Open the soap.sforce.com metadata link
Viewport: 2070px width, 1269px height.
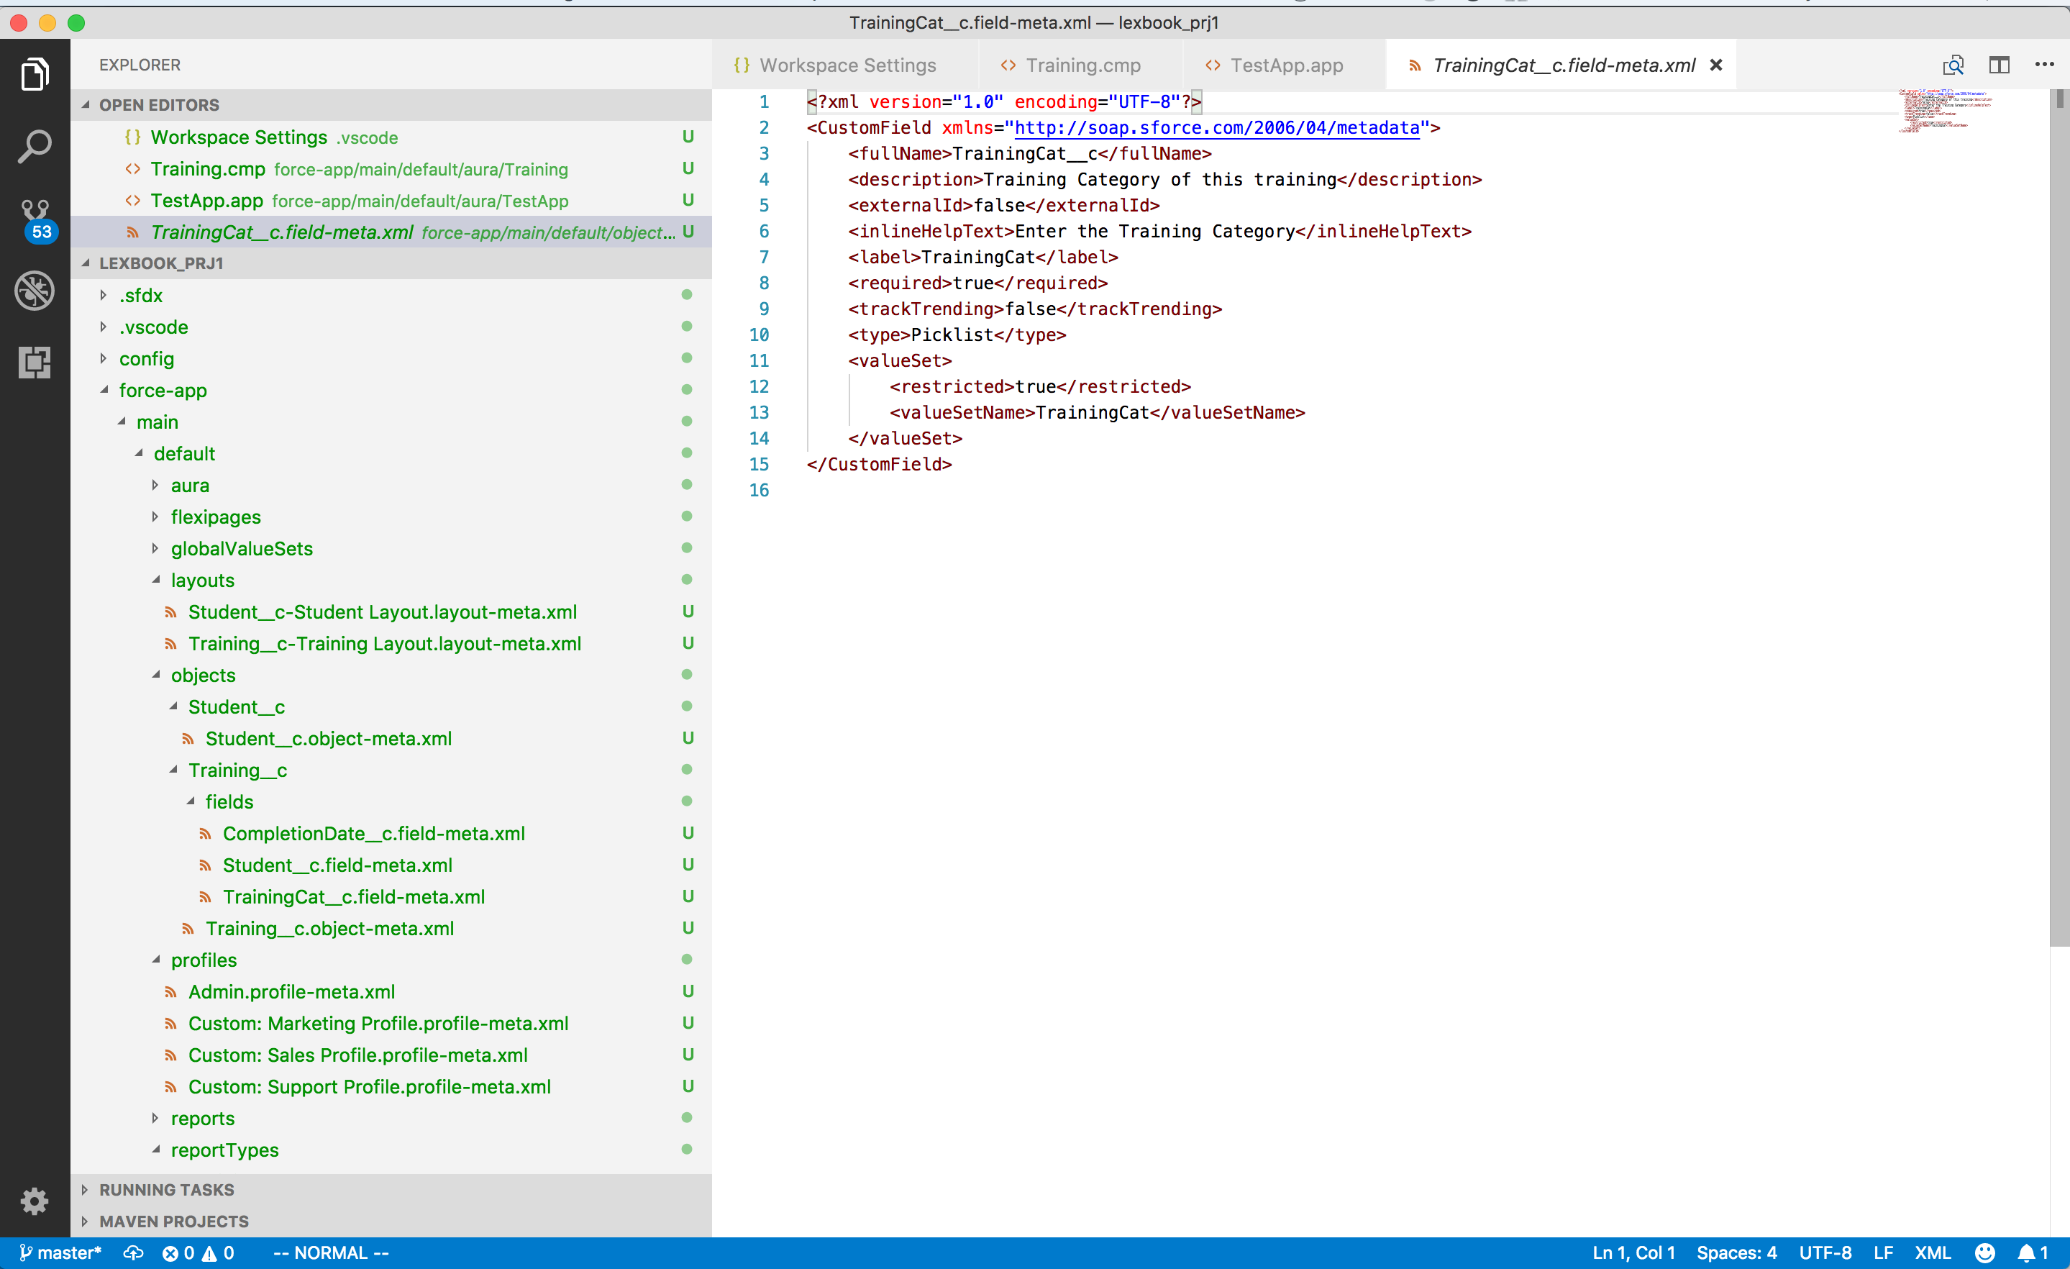(1216, 128)
